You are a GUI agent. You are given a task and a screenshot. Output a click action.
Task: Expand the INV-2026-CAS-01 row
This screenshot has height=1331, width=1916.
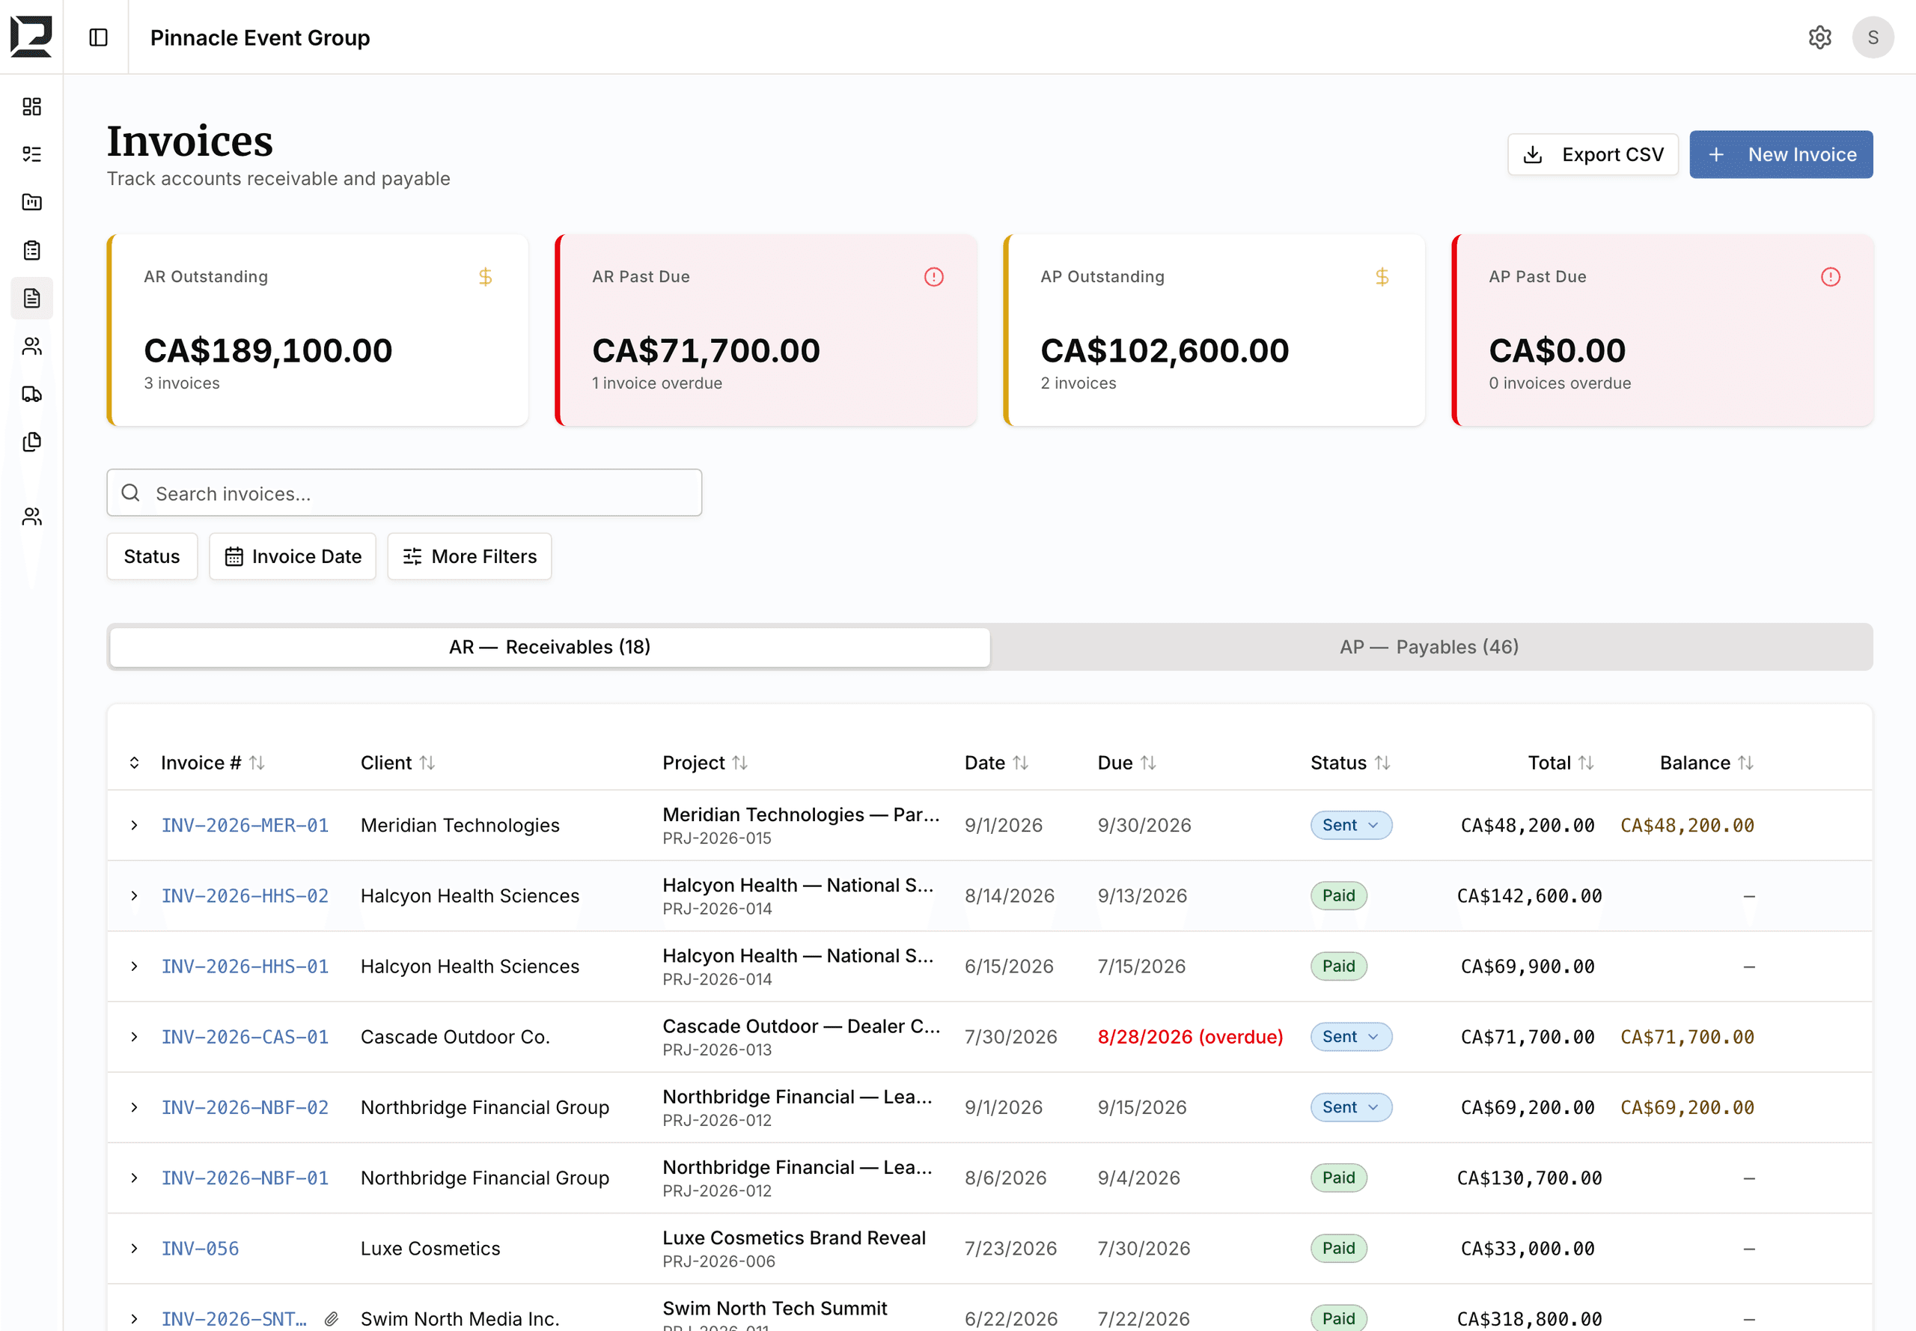point(134,1037)
